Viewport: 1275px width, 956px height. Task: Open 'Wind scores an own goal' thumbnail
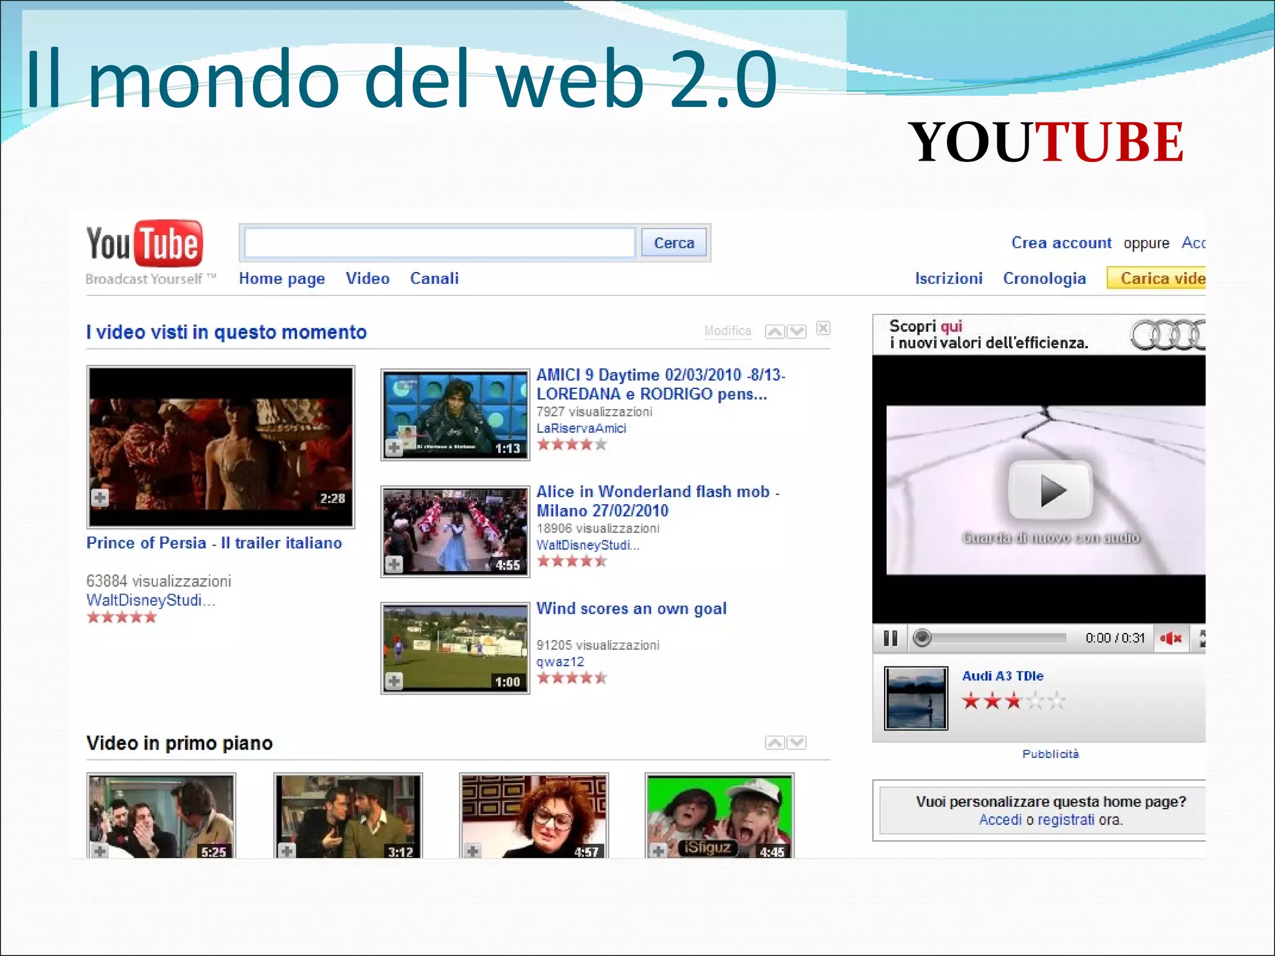tap(455, 648)
